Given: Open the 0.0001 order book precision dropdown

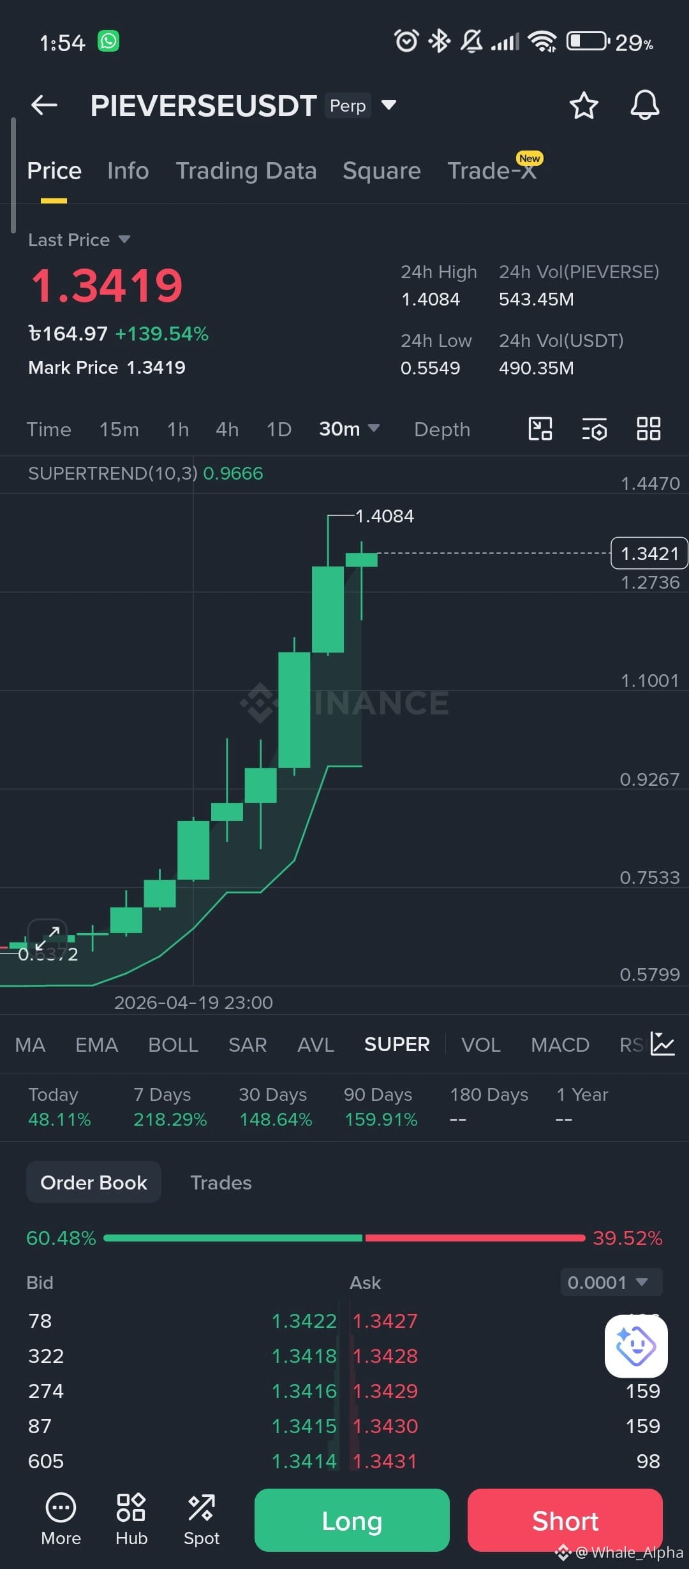Looking at the screenshot, I should point(611,1282).
